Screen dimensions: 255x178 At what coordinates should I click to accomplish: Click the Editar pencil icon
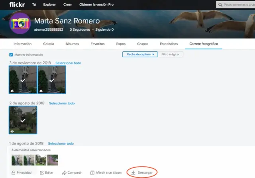[42, 172]
